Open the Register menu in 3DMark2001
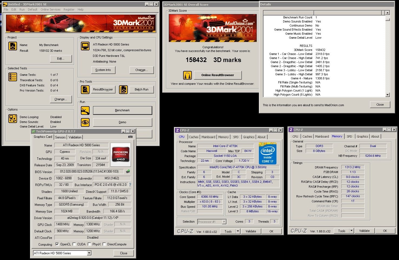This screenshot has width=399, height=260. click(x=69, y=9)
